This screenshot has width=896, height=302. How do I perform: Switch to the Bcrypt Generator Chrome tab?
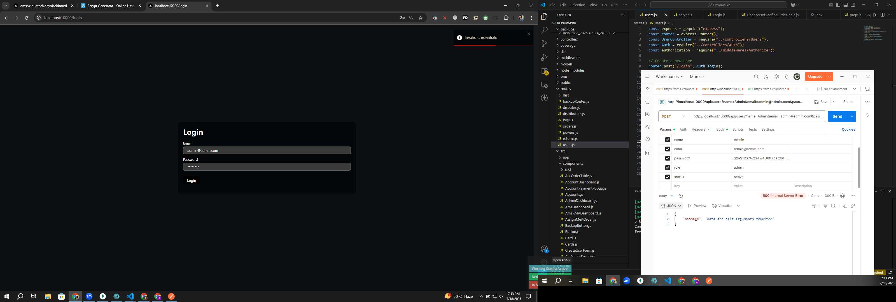point(111,6)
